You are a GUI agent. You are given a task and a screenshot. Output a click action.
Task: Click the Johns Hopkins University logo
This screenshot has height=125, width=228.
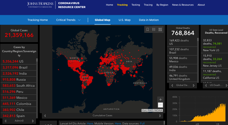pos(40,5)
